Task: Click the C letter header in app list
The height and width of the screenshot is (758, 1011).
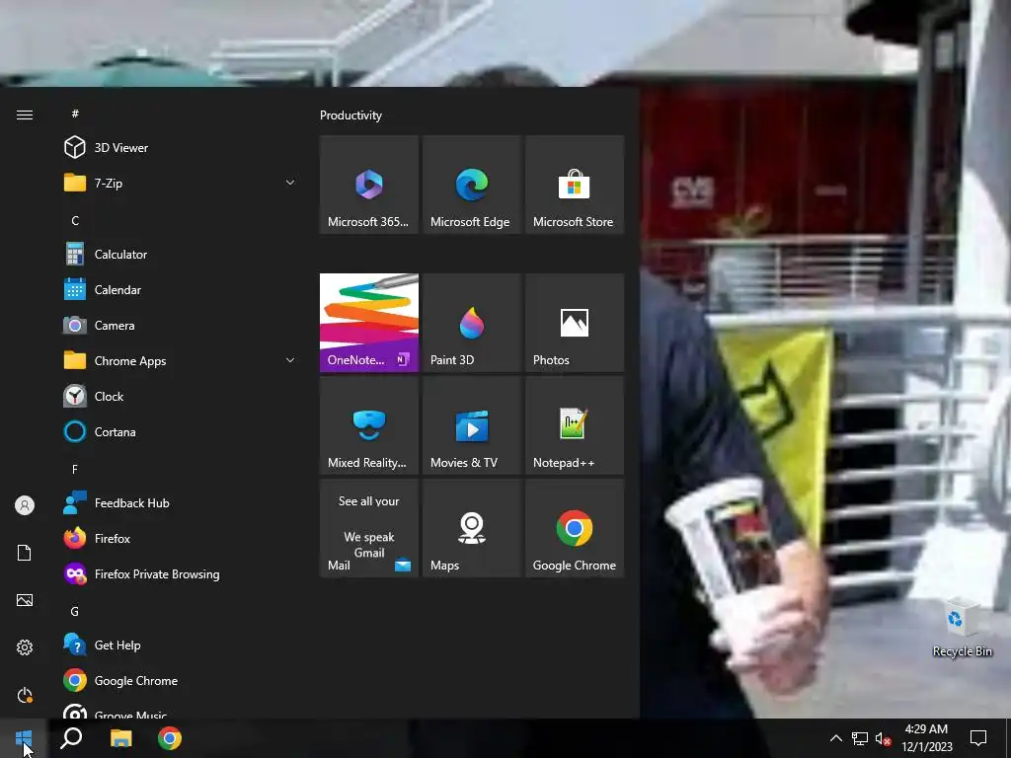Action: pos(75,220)
